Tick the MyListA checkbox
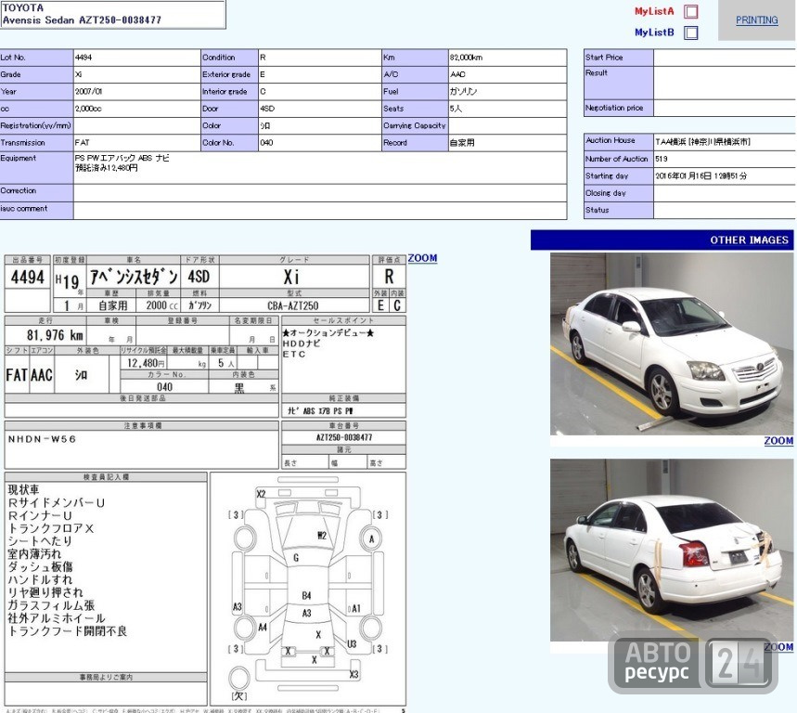This screenshot has width=797, height=713. tap(691, 11)
